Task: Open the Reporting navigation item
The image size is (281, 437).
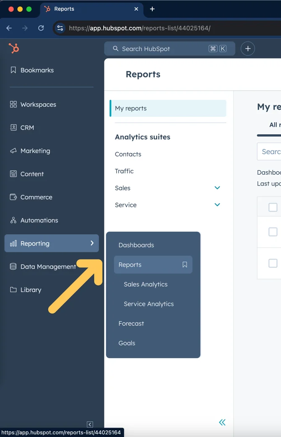Action: coord(52,243)
